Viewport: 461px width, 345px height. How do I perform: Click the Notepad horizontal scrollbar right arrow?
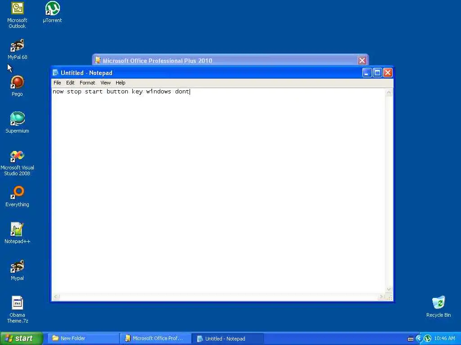(381, 297)
